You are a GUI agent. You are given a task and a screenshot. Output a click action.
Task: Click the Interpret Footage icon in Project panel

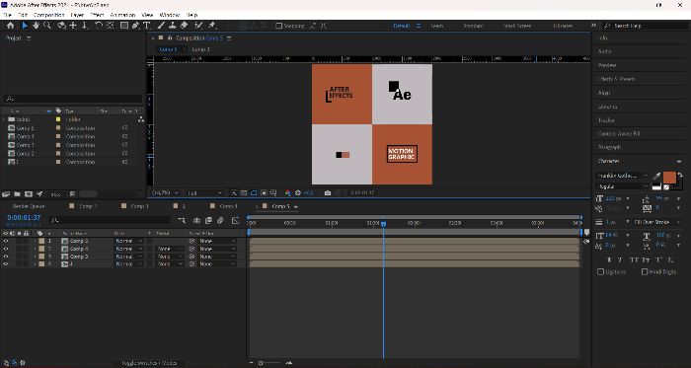pyautogui.click(x=6, y=193)
